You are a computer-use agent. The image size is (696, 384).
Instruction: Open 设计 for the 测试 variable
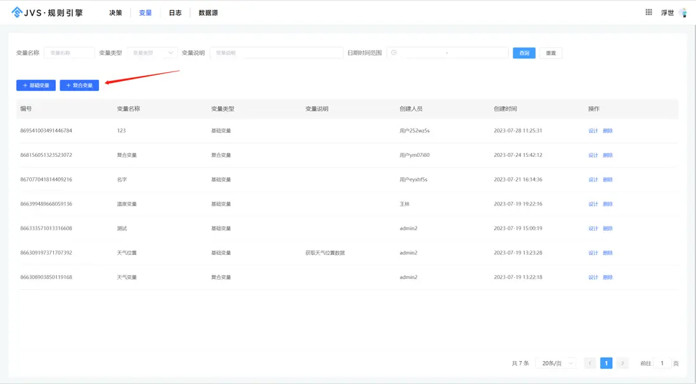593,228
